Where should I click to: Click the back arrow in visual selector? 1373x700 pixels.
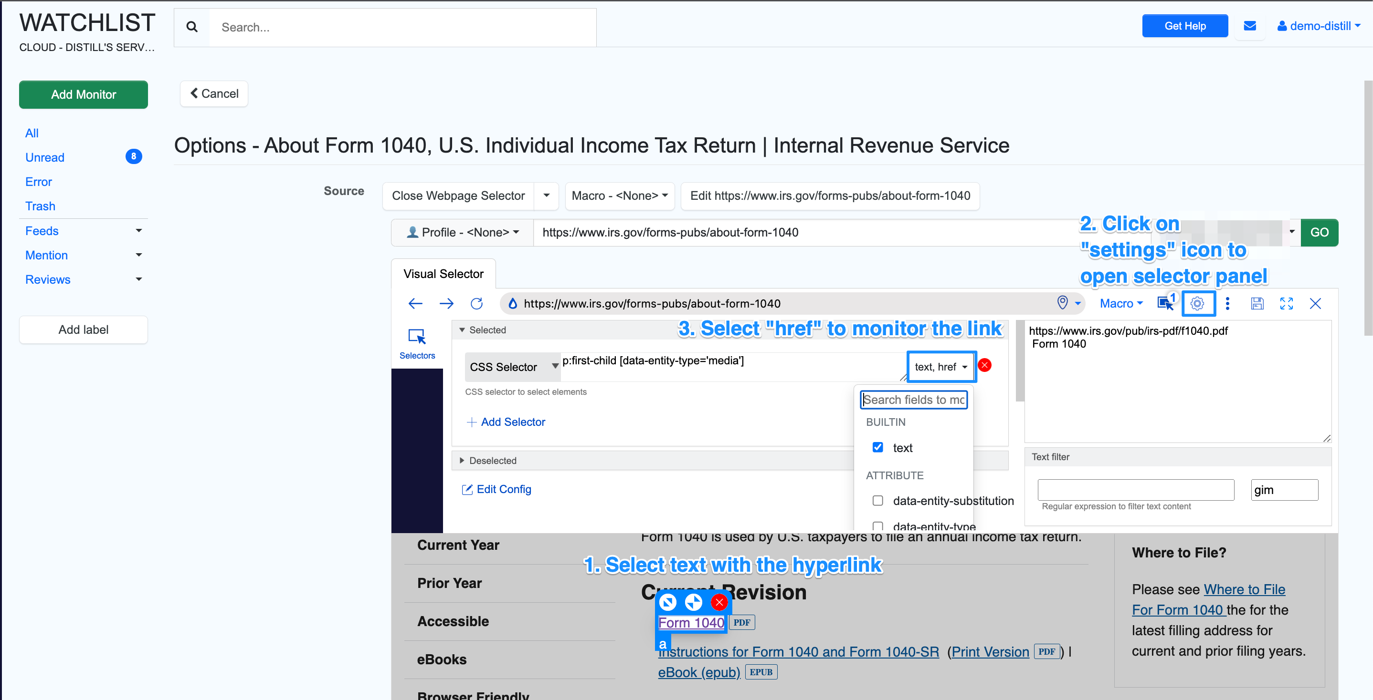(x=415, y=303)
